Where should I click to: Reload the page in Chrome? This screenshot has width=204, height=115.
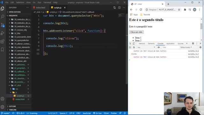141,10
